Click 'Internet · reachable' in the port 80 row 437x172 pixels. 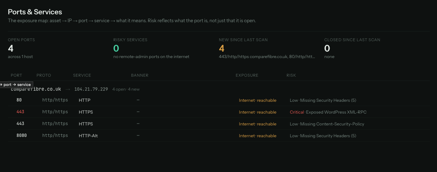[258, 100]
